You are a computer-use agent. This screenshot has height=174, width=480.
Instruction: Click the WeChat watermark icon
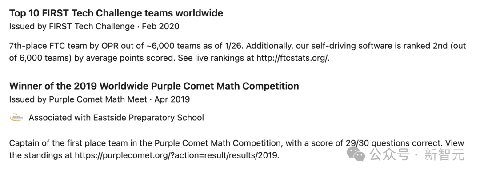click(356, 154)
